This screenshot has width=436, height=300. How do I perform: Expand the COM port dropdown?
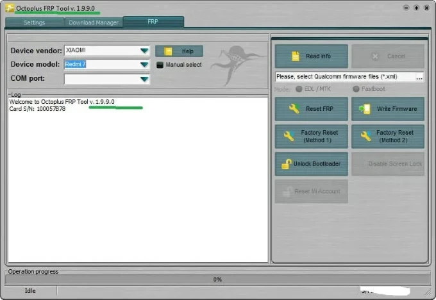(144, 79)
